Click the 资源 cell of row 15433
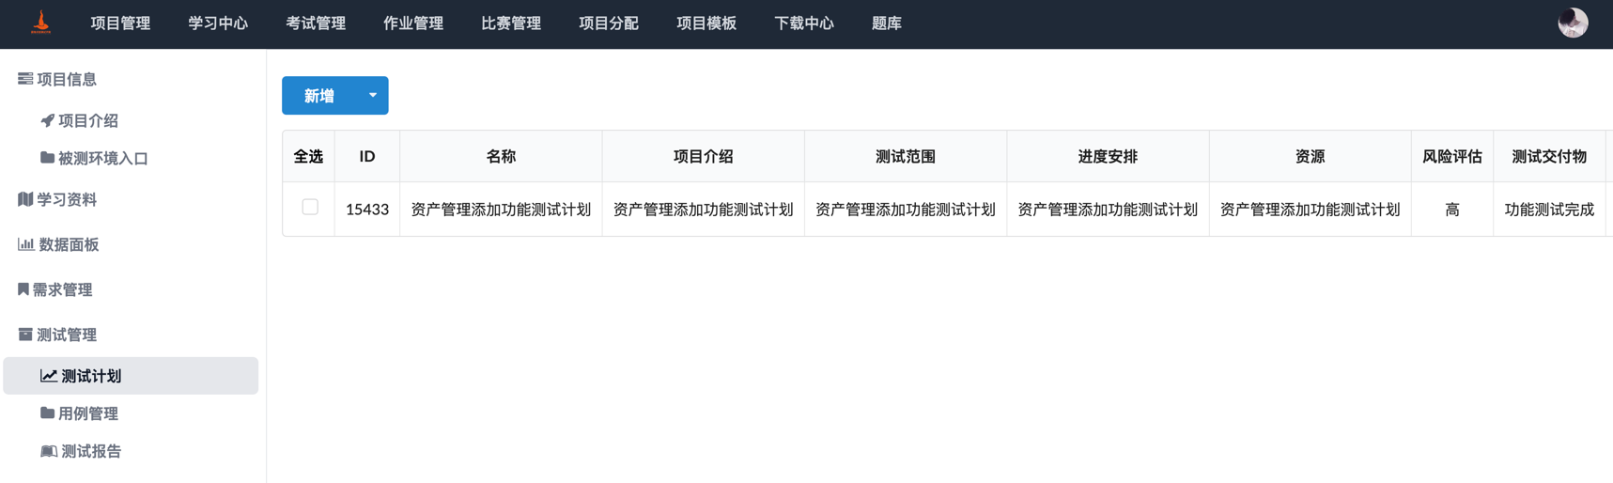 (x=1311, y=210)
